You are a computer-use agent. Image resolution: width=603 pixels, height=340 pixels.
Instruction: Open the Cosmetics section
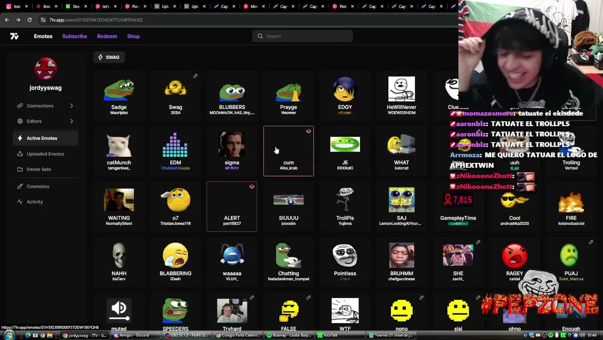(x=45, y=187)
